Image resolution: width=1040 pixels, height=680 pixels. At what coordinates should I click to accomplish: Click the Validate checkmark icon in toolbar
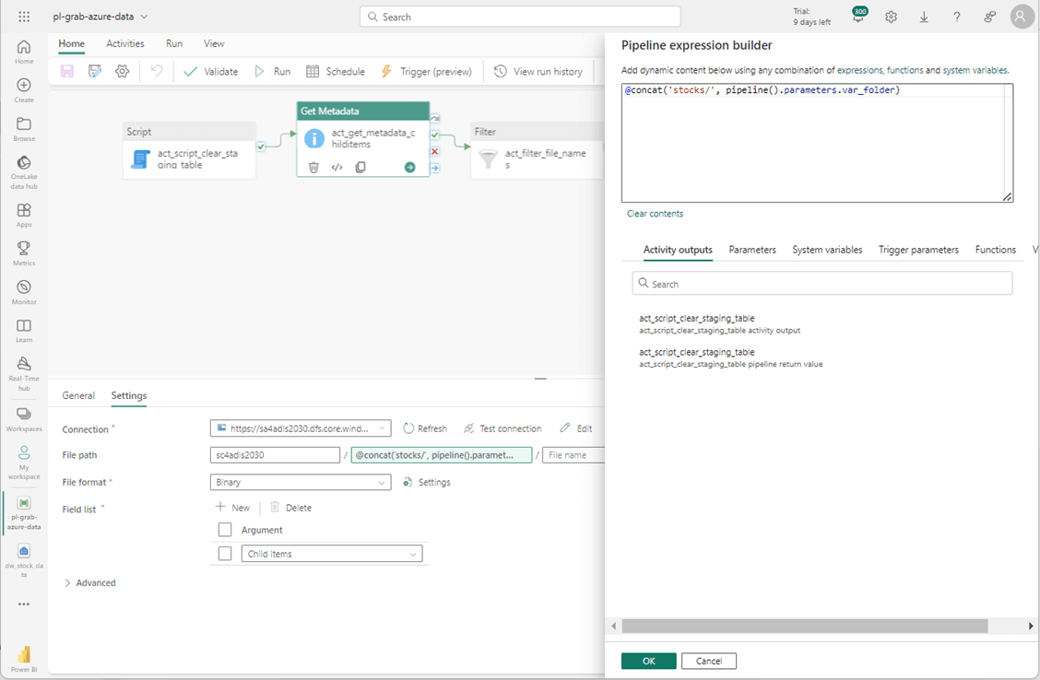pos(190,72)
